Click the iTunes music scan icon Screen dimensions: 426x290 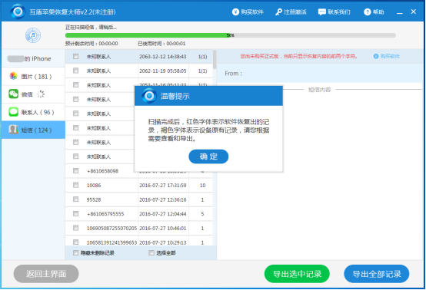tap(33, 35)
